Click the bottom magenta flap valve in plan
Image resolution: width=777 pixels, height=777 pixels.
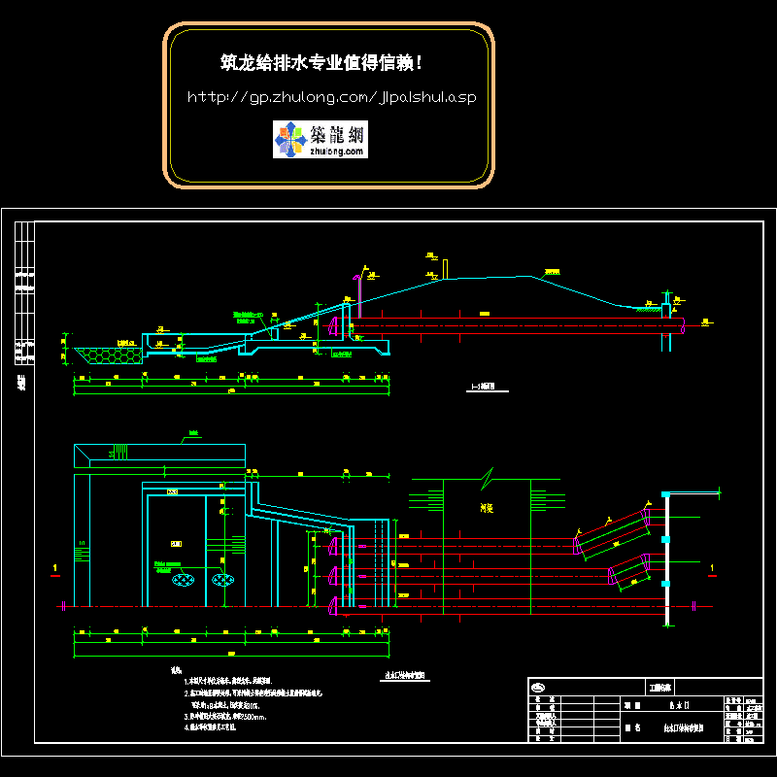pyautogui.click(x=335, y=606)
